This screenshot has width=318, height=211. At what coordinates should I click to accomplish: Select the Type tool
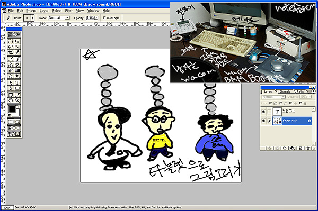point(17,82)
